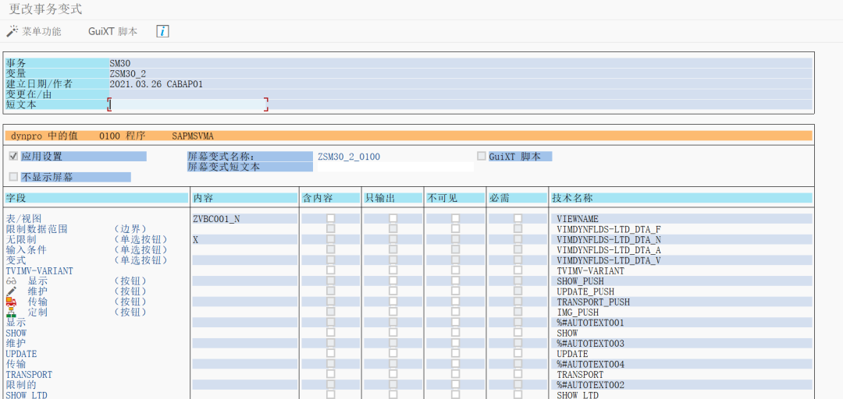Check 只输出 for VIMDYNFLDS-LTD_DTA_N row
The width and height of the screenshot is (843, 399).
(x=393, y=239)
